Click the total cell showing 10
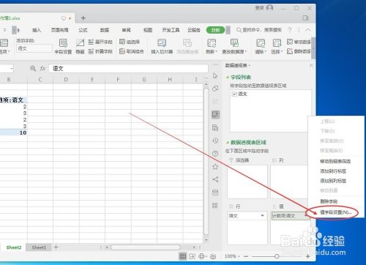This screenshot has height=265, width=366. [13, 132]
